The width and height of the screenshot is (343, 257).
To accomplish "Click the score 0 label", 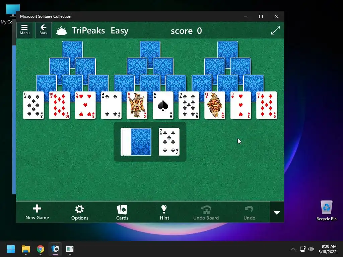I will [x=186, y=31].
